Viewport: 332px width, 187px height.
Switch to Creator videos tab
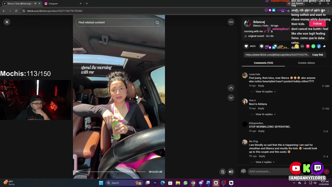[x=306, y=63]
